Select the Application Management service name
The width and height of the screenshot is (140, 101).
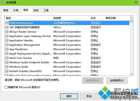25,45
